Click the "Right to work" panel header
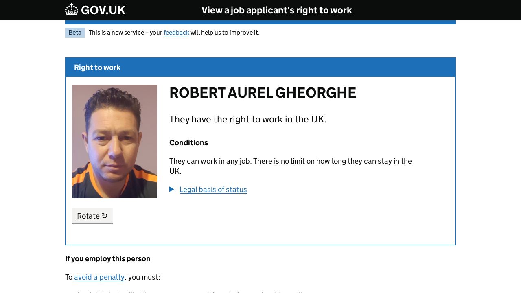Viewport: 521px width, 293px height. 97,68
